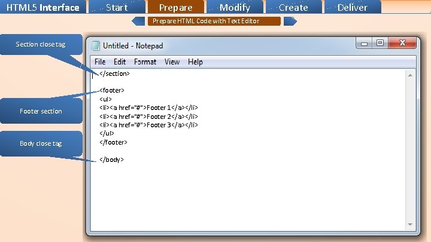The height and width of the screenshot is (242, 431).
Task: Select the Section close tag callout
Action: (41, 44)
